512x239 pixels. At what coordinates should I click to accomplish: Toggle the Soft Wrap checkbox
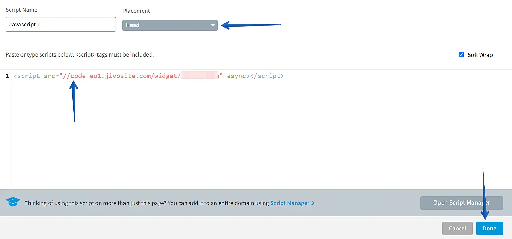click(x=461, y=54)
